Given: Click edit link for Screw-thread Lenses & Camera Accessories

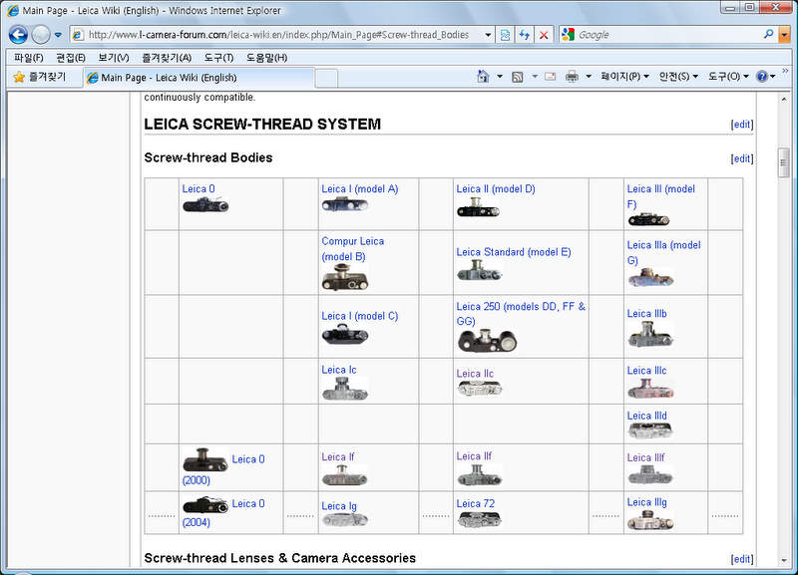Looking at the screenshot, I should pos(742,559).
